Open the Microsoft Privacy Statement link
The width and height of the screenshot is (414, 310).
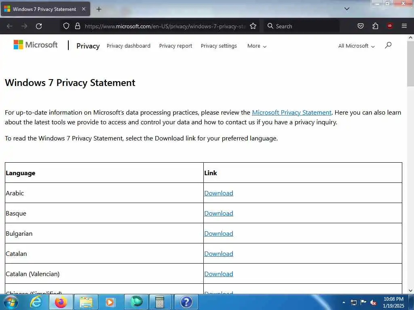[291, 113]
